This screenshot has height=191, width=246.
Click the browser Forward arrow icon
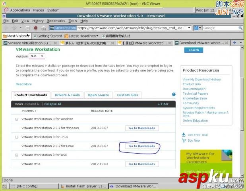coord(14,28)
